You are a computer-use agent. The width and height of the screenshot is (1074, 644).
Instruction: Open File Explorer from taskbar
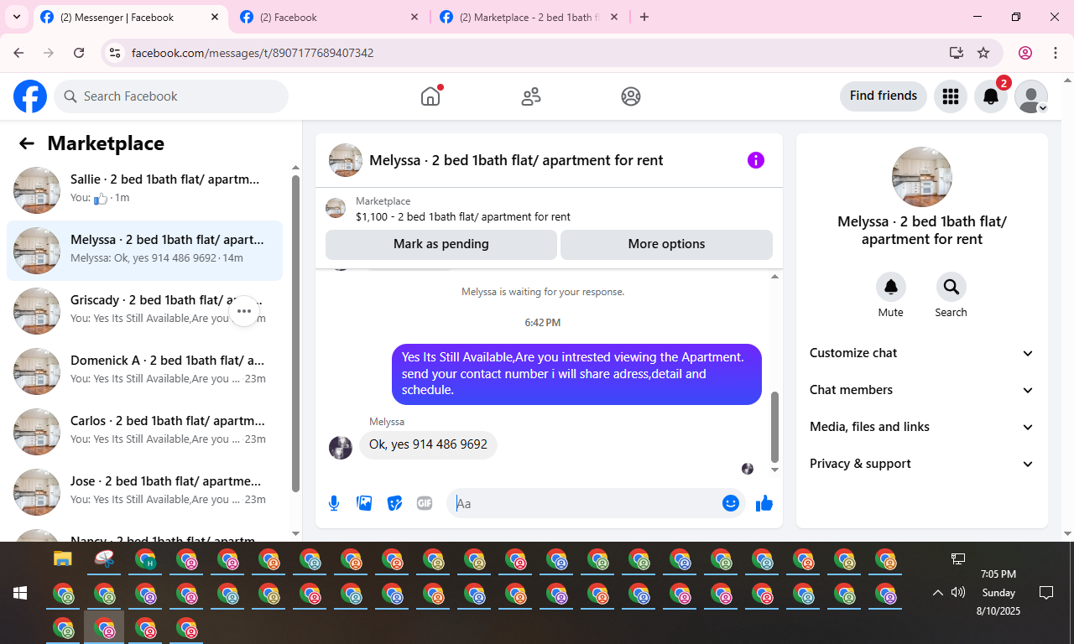click(x=63, y=558)
